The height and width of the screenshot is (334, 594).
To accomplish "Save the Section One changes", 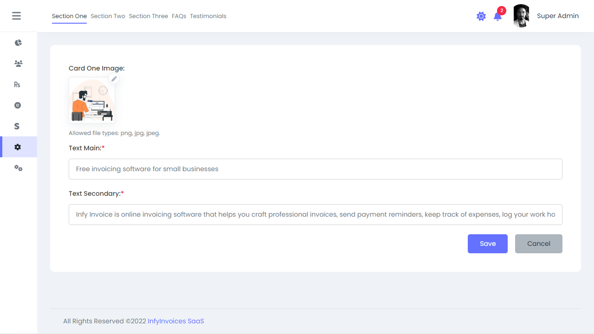I will [x=487, y=244].
